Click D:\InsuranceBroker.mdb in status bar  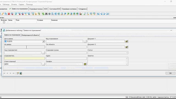[x=137, y=97]
